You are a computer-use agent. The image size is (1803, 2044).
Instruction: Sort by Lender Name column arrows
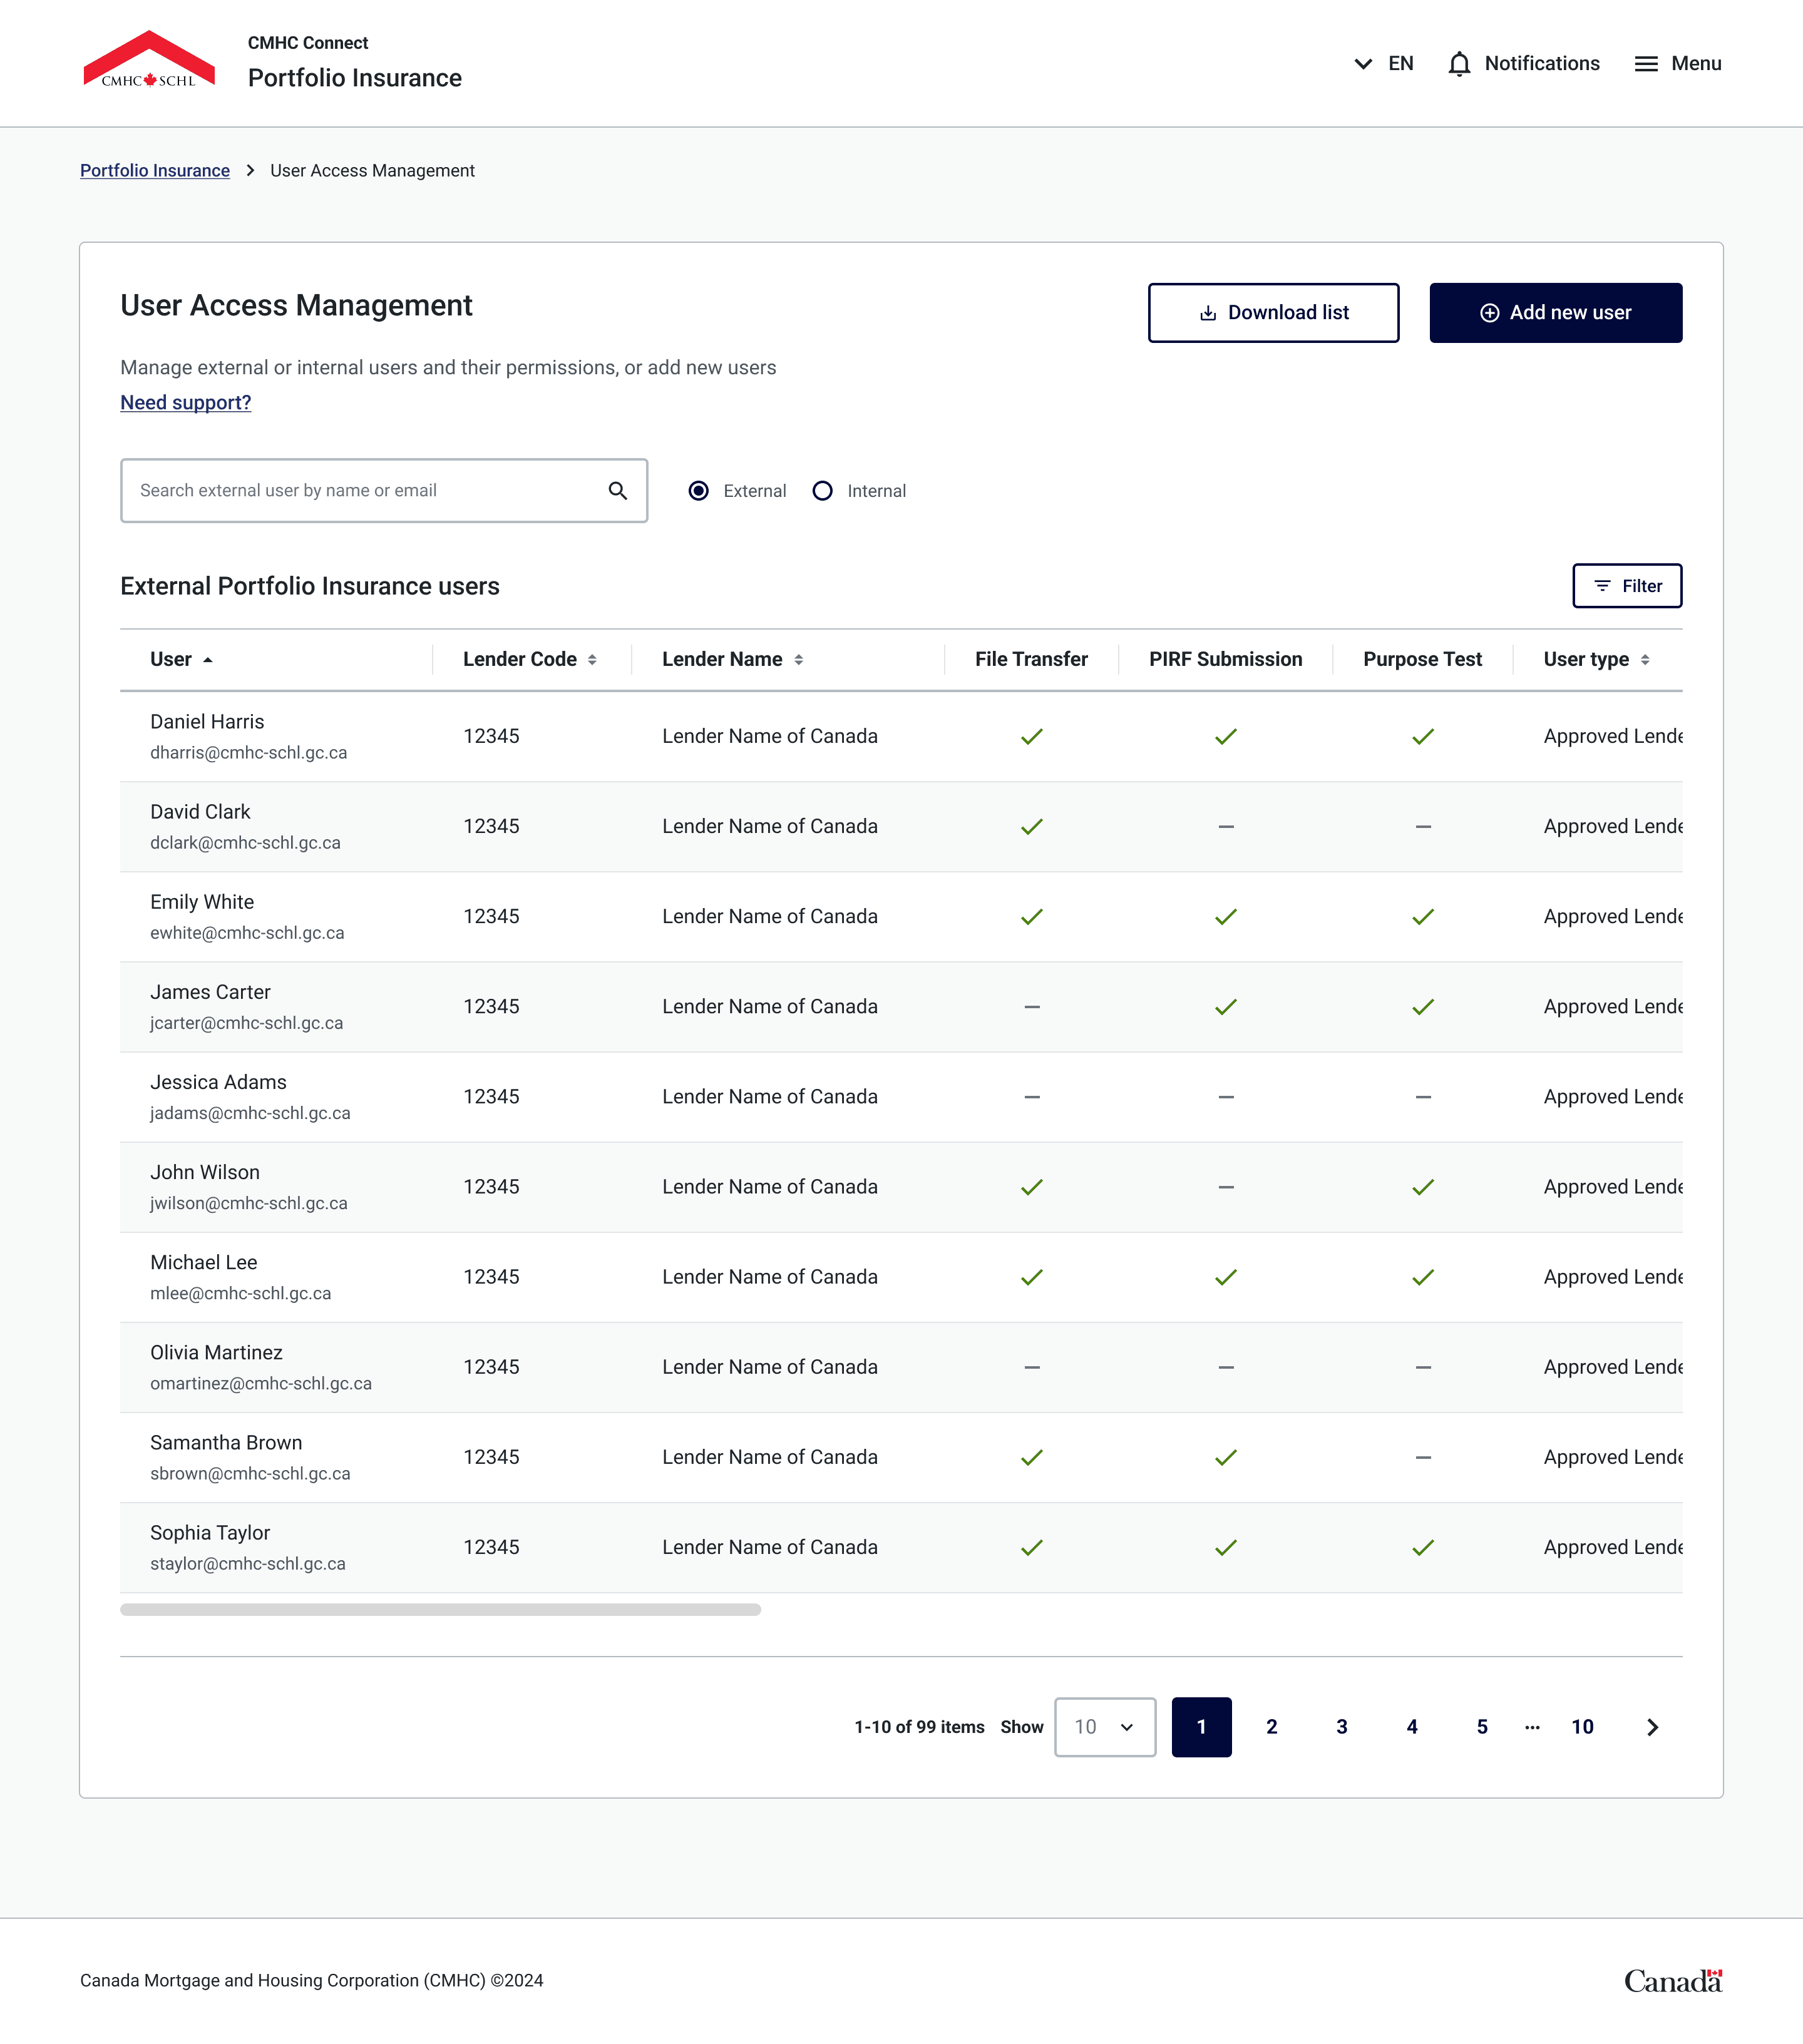tap(798, 660)
